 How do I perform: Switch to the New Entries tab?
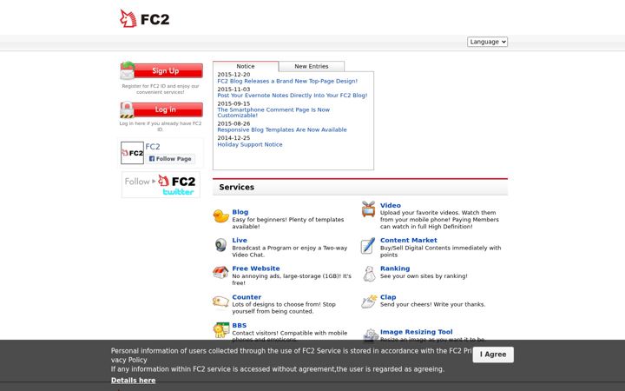312,66
